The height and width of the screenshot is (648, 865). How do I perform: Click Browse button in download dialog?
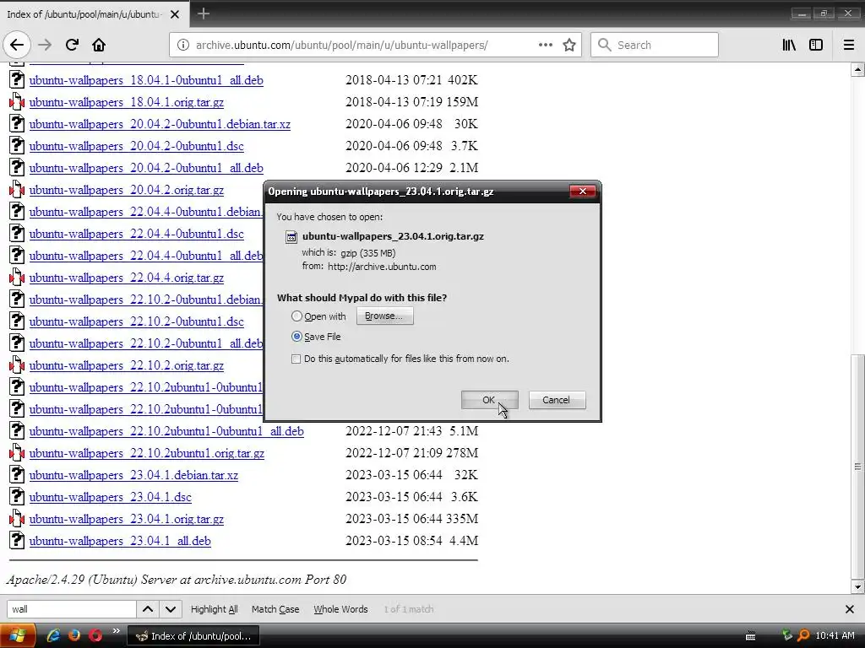point(384,316)
